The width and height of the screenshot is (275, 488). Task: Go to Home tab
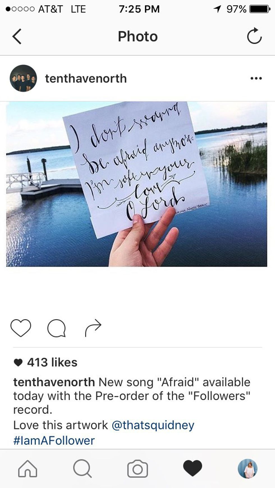(27, 469)
